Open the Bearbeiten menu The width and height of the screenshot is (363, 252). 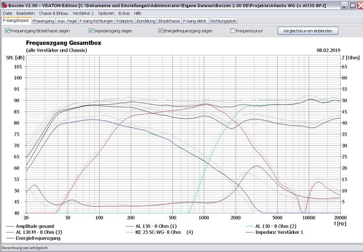[x=25, y=14]
